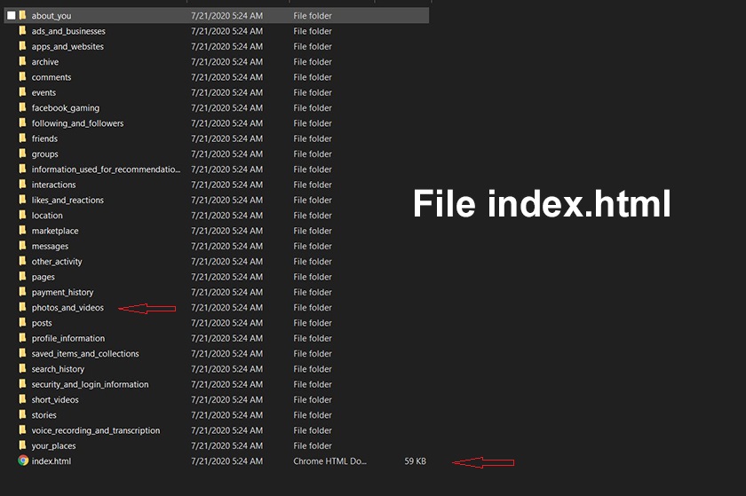Click the 59 KB size of index.html
The width and height of the screenshot is (746, 496).
[x=415, y=461]
